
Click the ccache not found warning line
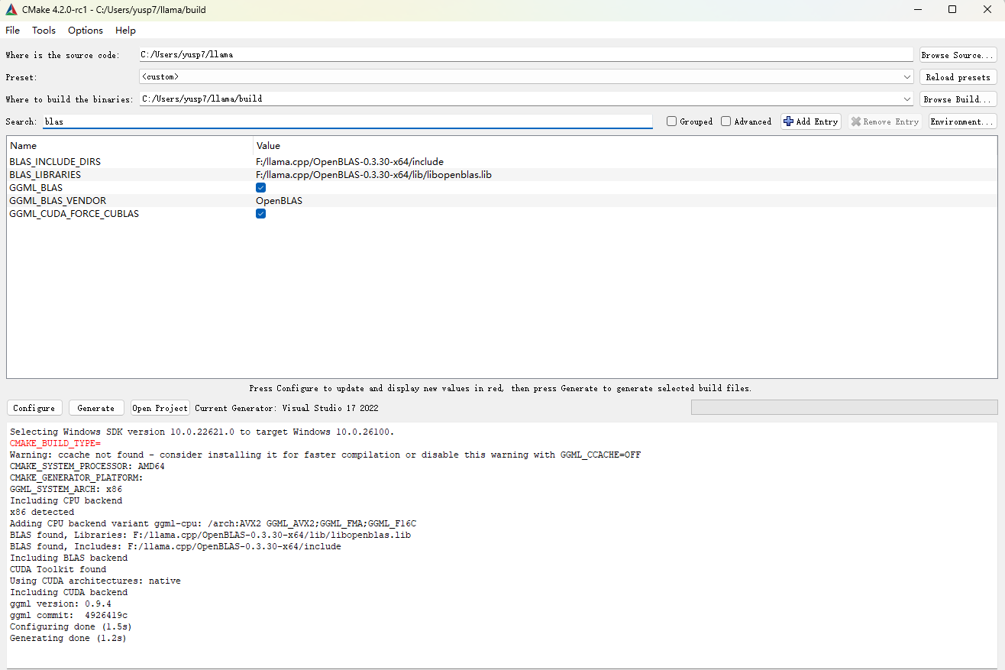(x=325, y=455)
